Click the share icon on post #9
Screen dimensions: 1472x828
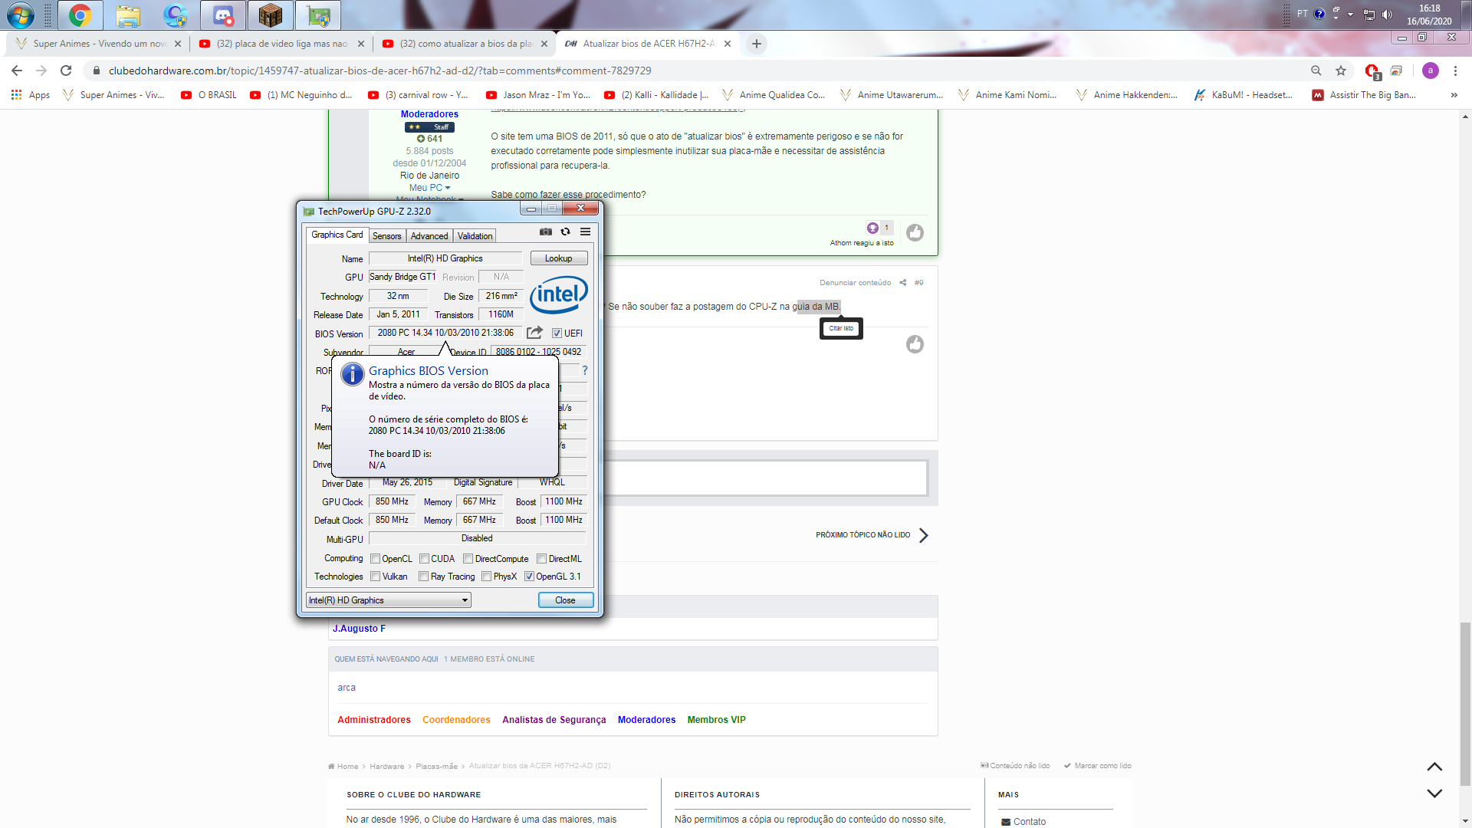tap(903, 283)
